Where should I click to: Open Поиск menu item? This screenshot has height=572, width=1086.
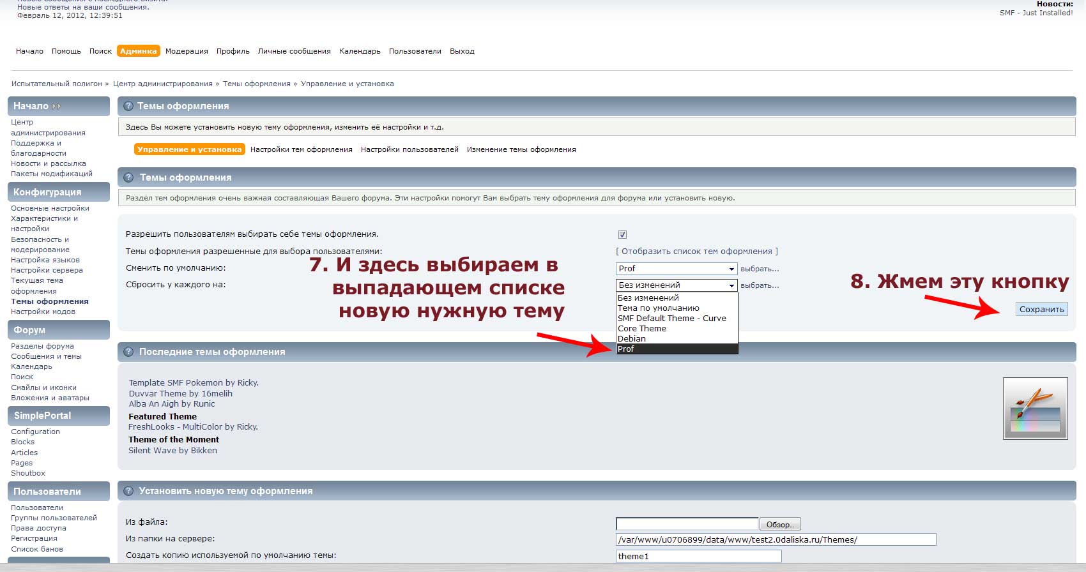coord(100,51)
